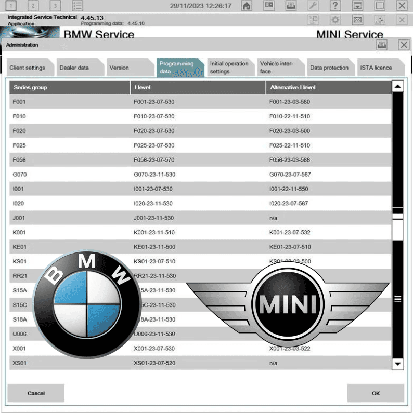Print the Administration dialog

tap(381, 45)
